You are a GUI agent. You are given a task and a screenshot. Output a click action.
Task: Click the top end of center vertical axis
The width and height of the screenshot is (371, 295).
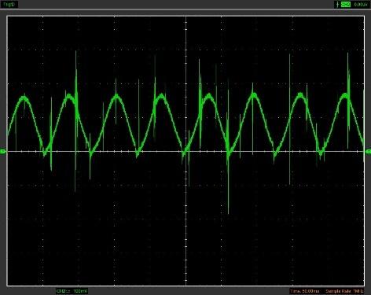186,17
